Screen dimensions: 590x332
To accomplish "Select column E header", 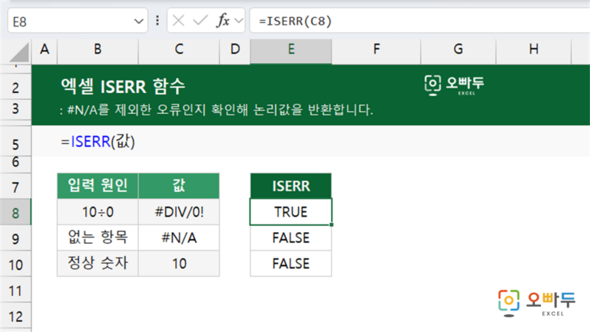I will [291, 49].
